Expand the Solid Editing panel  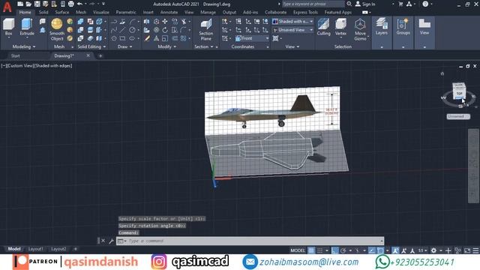click(x=91, y=46)
